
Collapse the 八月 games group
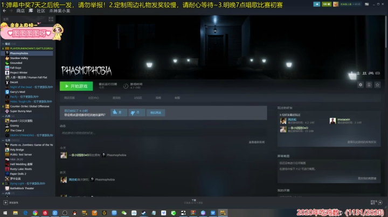click(x=3, y=116)
